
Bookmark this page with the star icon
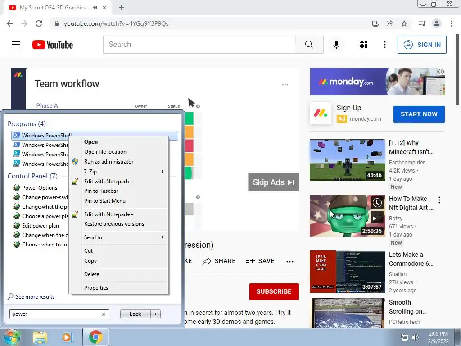404,23
